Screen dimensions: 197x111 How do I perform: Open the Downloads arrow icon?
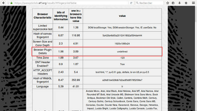point(179,3)
